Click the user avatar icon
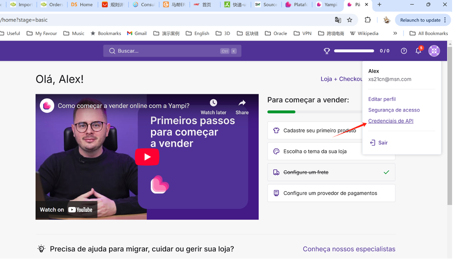Image resolution: width=453 pixels, height=259 pixels. pyautogui.click(x=434, y=51)
